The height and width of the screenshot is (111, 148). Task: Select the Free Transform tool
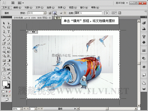pos(9,52)
